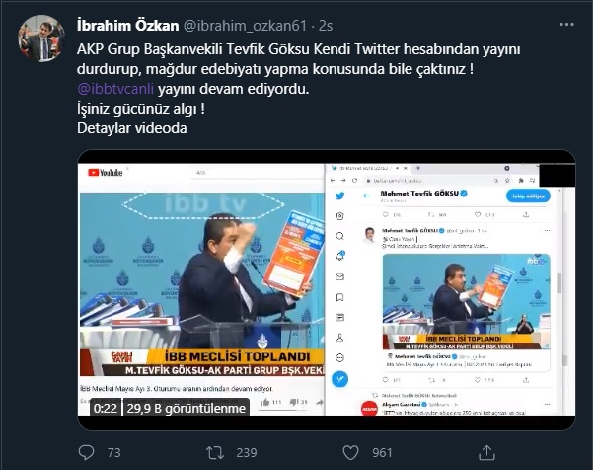The image size is (597, 470).
Task: Like the tweet with heart icon
Action: (x=350, y=452)
